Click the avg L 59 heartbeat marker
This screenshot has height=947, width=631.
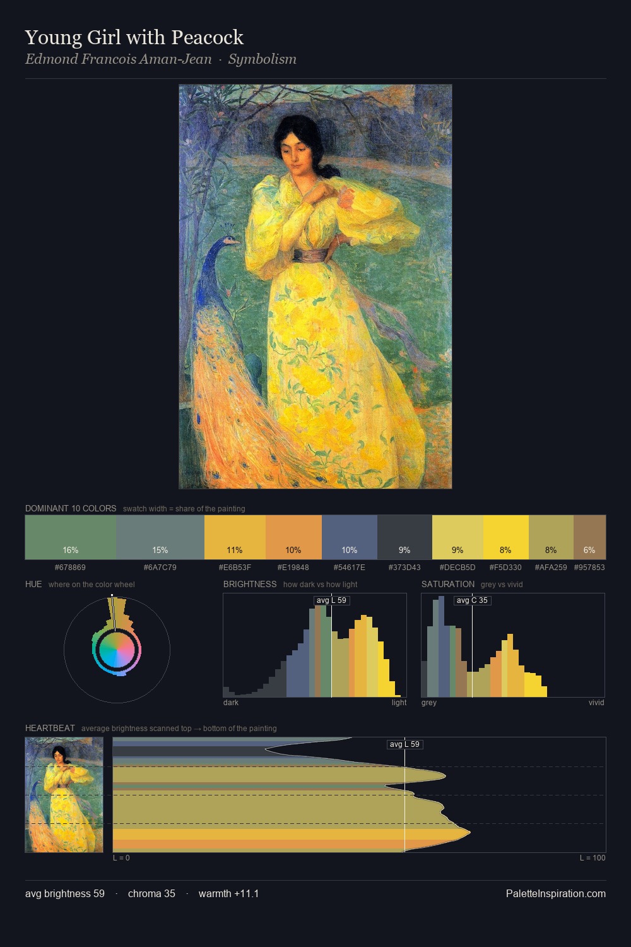point(404,744)
